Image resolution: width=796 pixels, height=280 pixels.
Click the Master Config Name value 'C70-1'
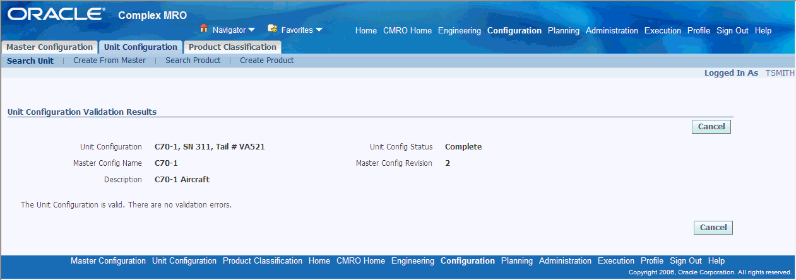pyautogui.click(x=167, y=163)
